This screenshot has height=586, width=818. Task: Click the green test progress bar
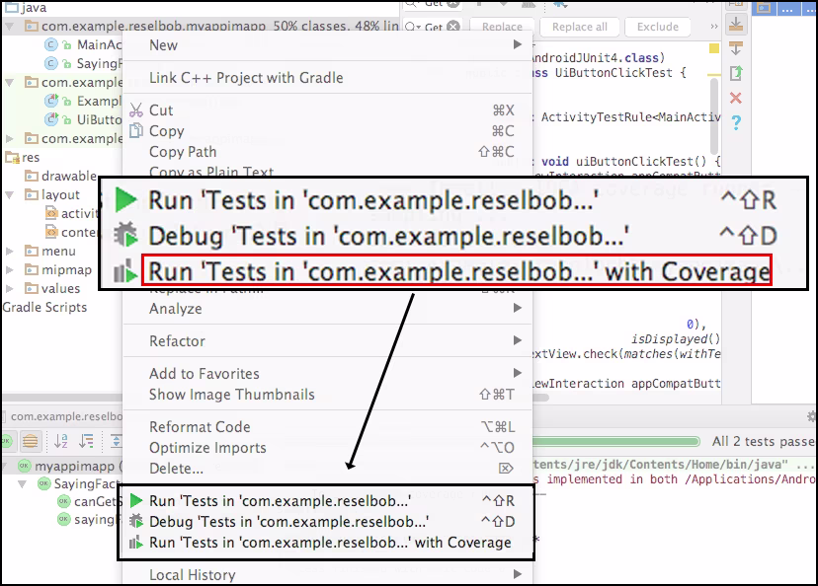click(x=616, y=442)
